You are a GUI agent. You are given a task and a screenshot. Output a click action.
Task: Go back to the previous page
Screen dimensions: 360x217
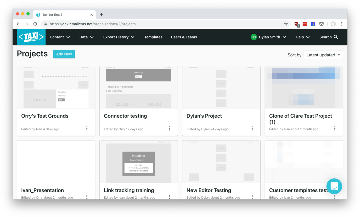(x=18, y=24)
